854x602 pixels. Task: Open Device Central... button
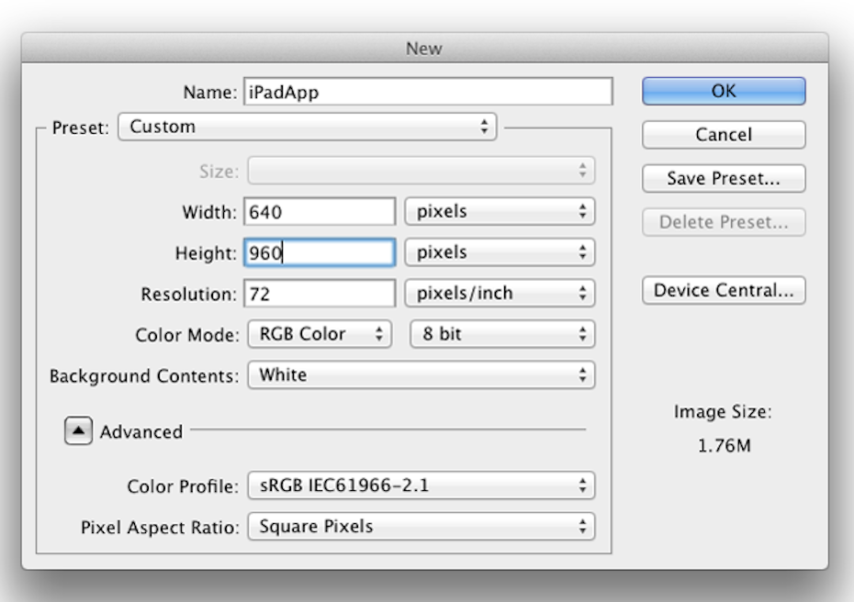[724, 291]
